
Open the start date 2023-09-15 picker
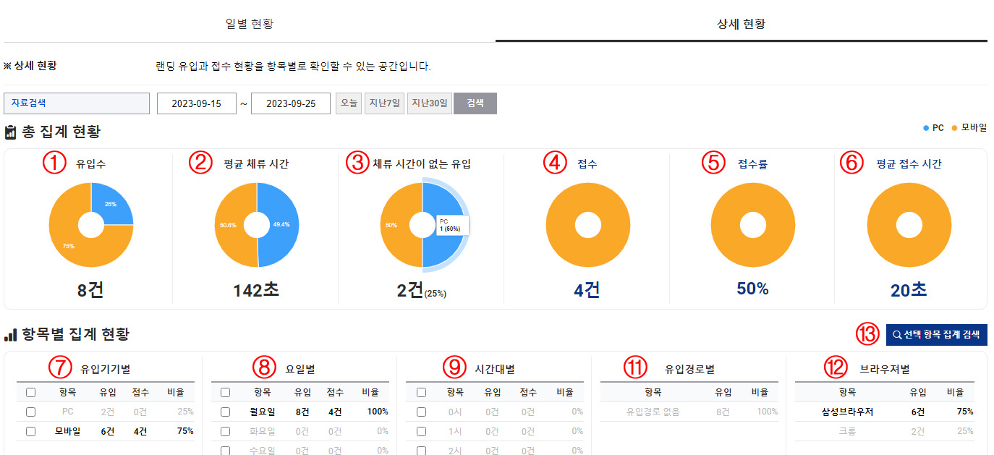tap(196, 103)
